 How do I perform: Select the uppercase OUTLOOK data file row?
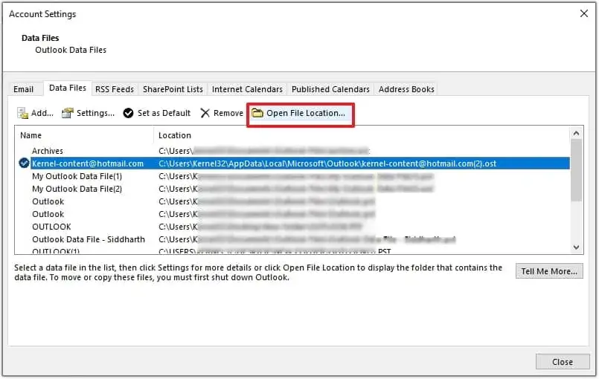[x=292, y=227]
